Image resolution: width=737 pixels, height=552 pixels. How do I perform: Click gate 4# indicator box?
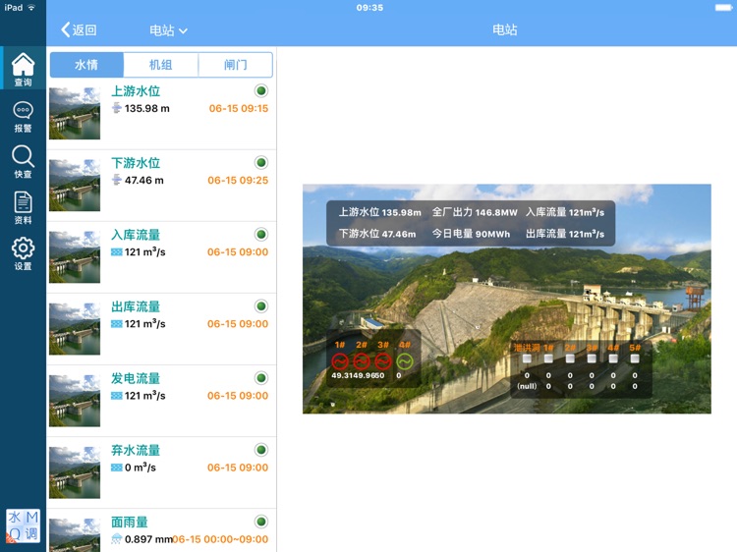[613, 359]
